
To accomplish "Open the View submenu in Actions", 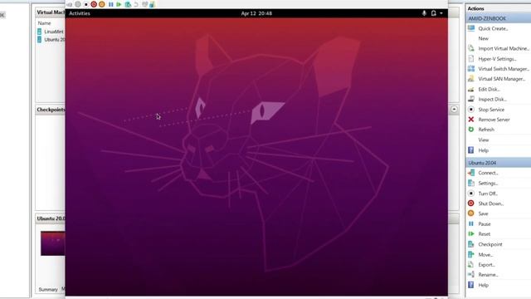I will 483,140.
